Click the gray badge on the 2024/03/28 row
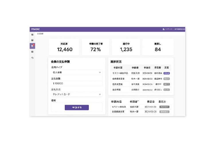Viewport: 215px width, 143px height. (x=164, y=112)
